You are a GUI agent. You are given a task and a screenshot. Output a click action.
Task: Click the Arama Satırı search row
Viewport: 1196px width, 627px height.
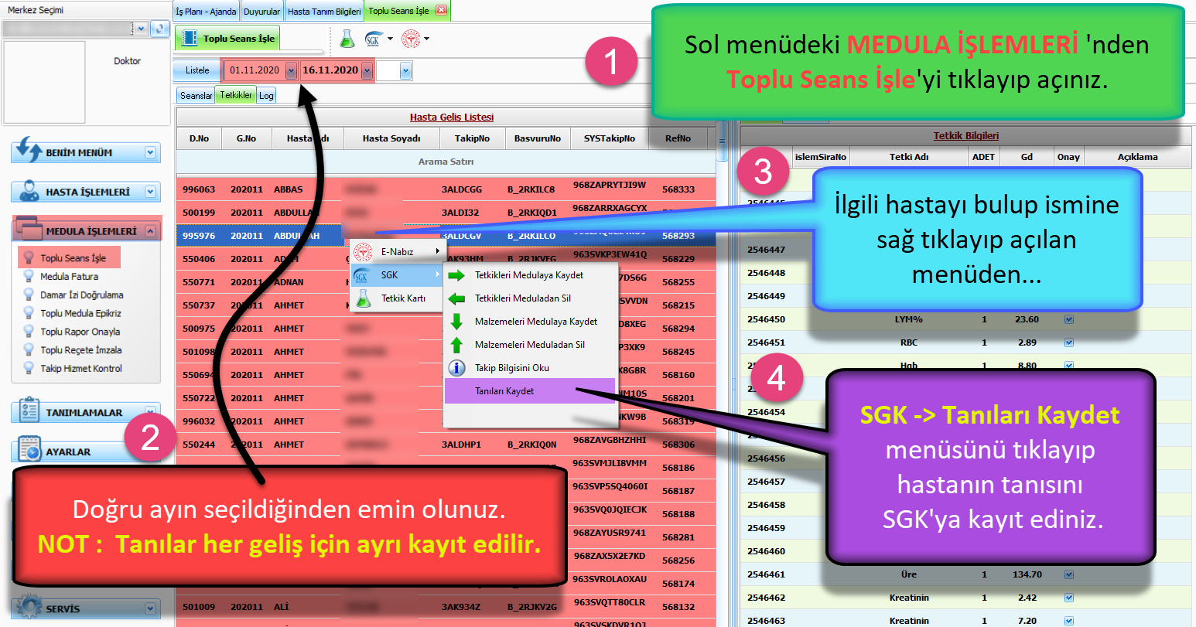(446, 162)
